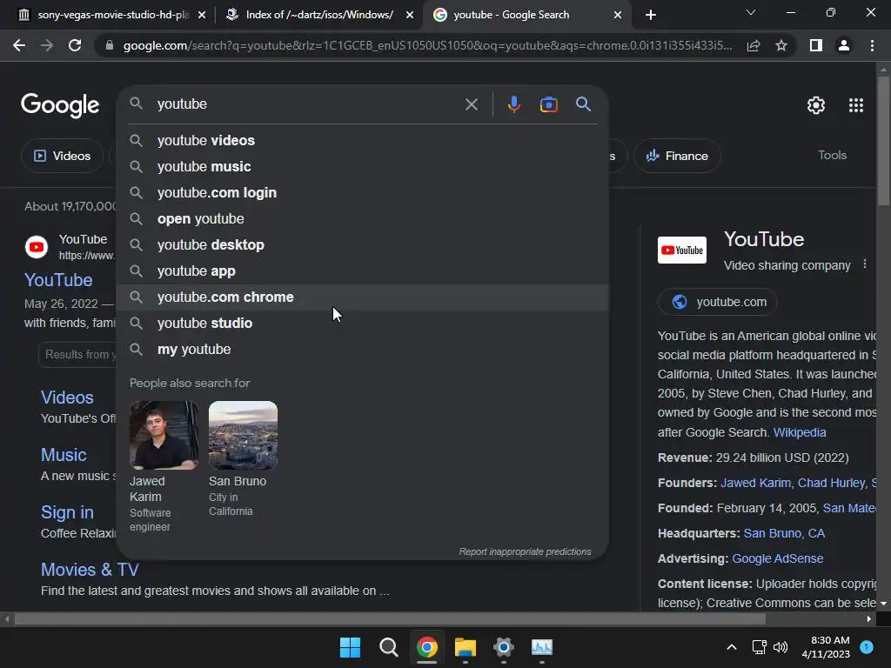The image size is (891, 668).
Task: Bookmark this tab with the star icon
Action: [x=781, y=45]
